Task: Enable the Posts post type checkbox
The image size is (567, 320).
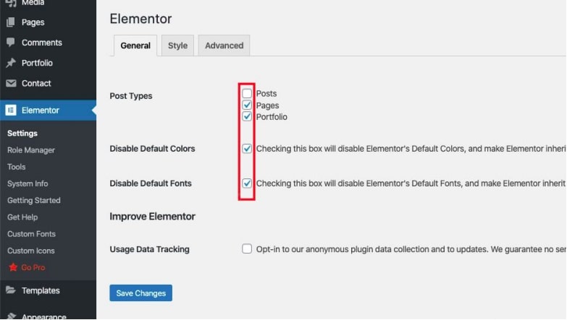Action: pos(247,93)
